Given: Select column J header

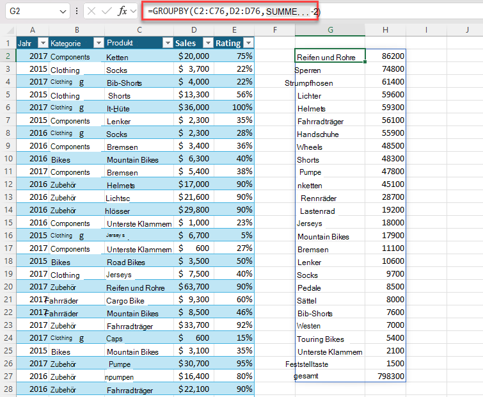Looking at the screenshot, I should [466, 30].
